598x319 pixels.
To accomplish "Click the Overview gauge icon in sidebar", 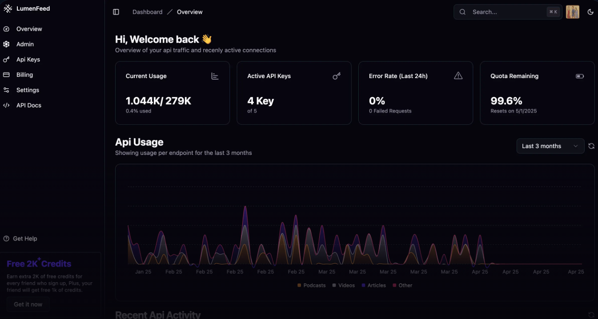I will (6, 29).
